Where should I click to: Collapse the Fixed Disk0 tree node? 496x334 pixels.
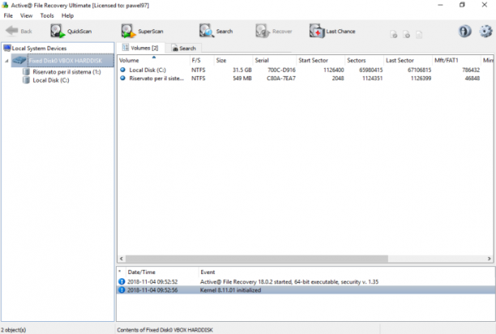click(6, 61)
